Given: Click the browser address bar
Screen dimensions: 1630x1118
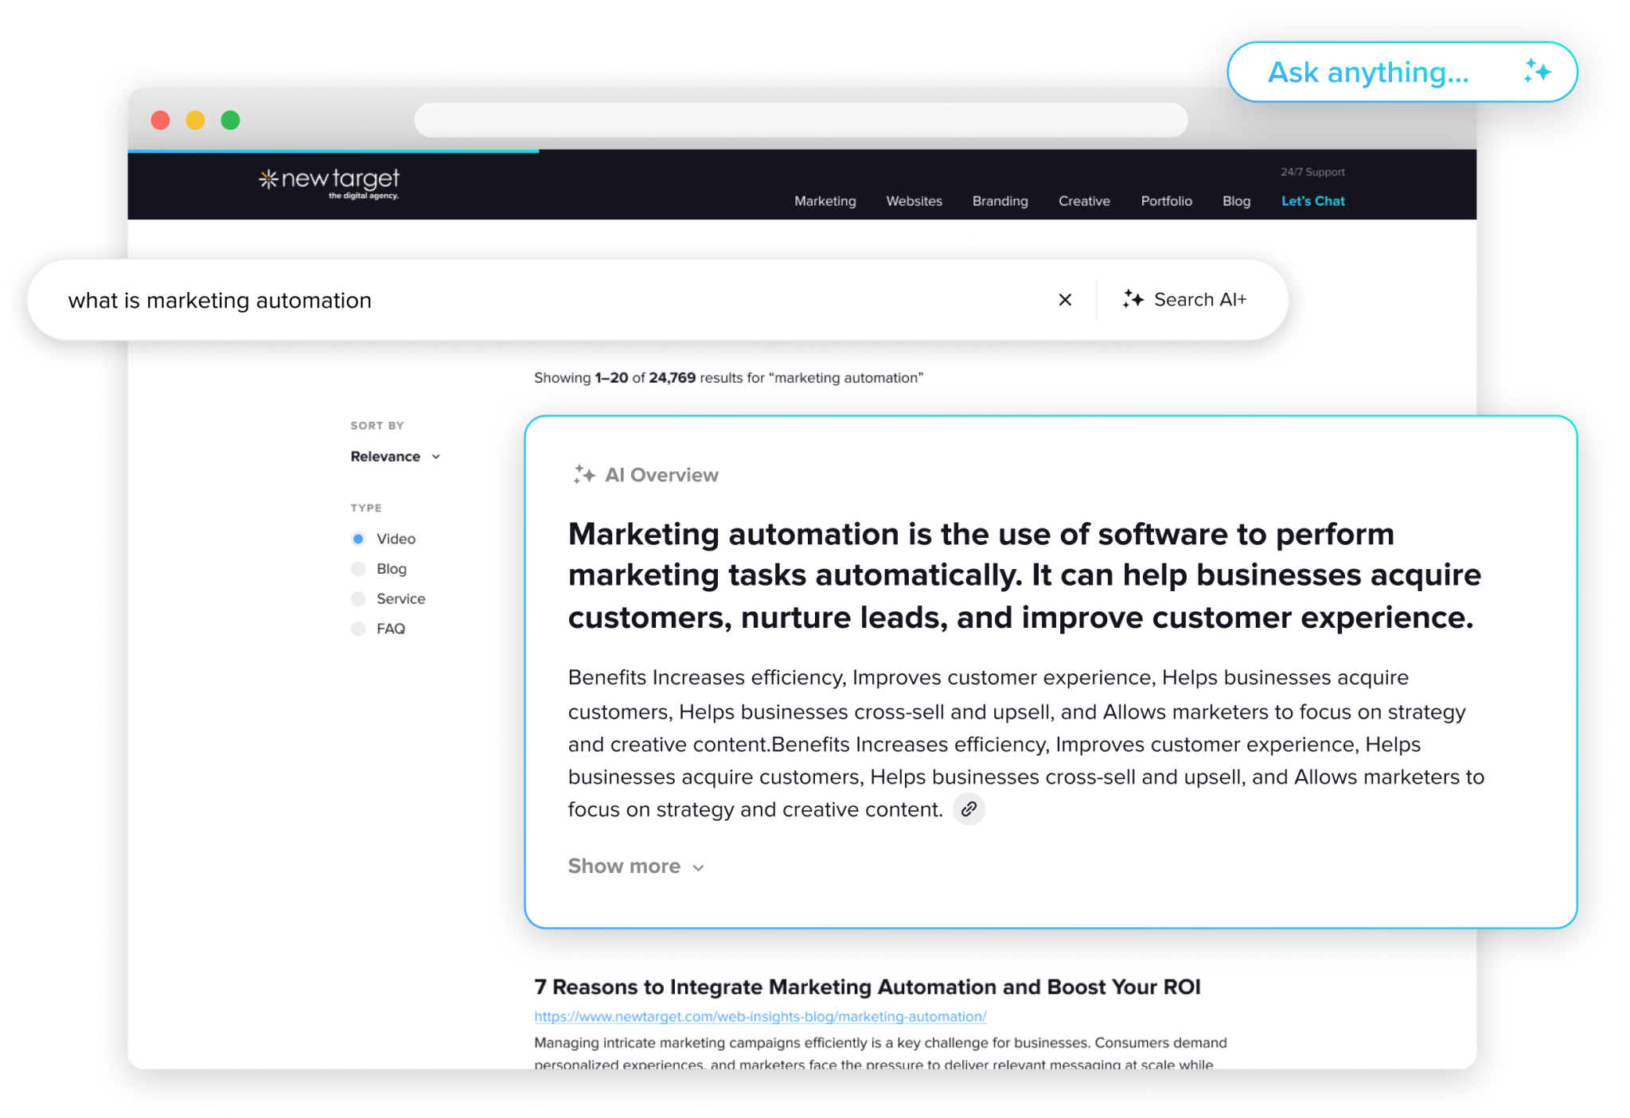Looking at the screenshot, I should pyautogui.click(x=801, y=120).
